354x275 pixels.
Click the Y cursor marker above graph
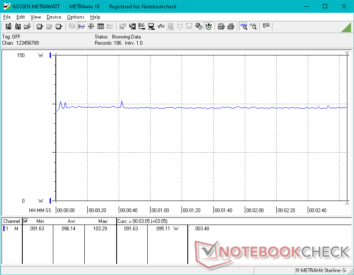(x=347, y=53)
